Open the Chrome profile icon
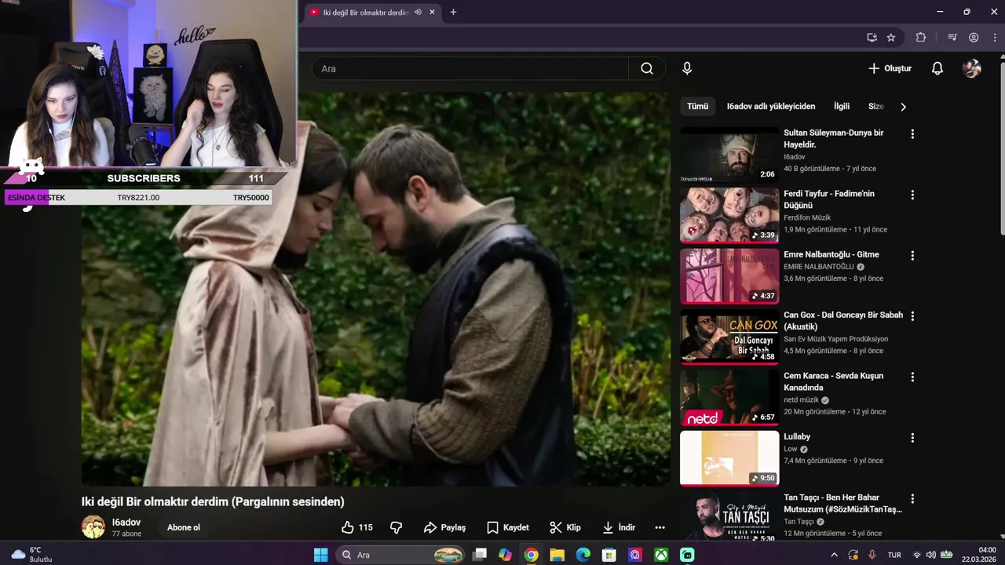This screenshot has height=565, width=1005. click(x=974, y=37)
